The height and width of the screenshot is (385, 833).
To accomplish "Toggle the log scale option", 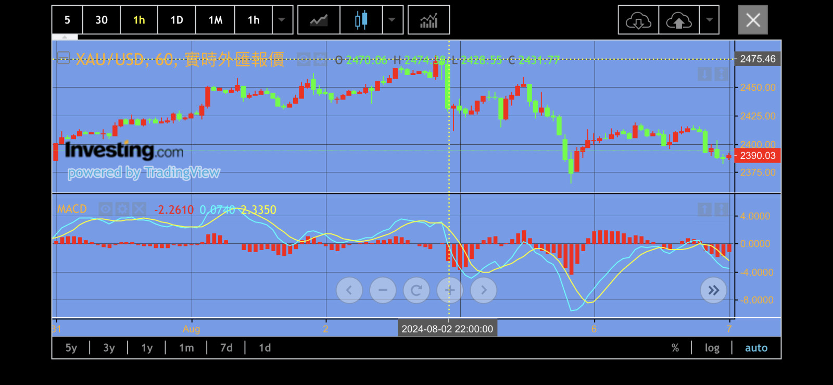I will (712, 348).
